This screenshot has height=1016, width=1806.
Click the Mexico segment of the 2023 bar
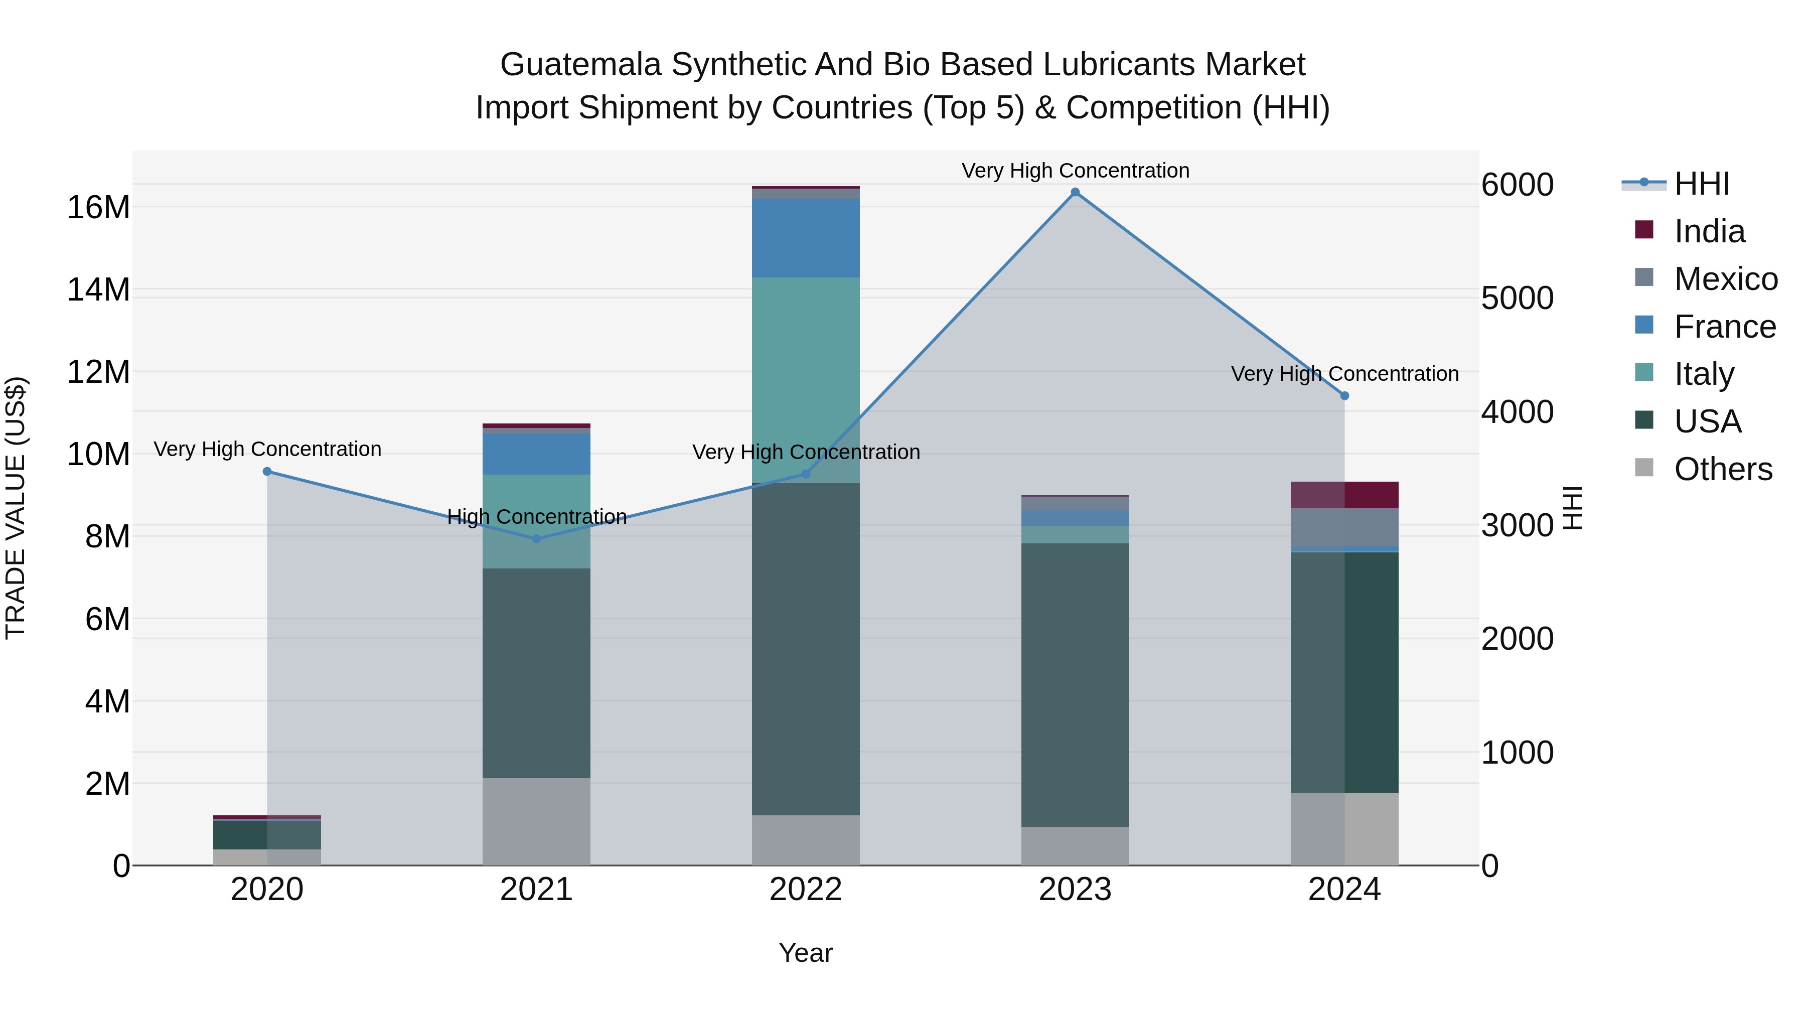click(1075, 503)
